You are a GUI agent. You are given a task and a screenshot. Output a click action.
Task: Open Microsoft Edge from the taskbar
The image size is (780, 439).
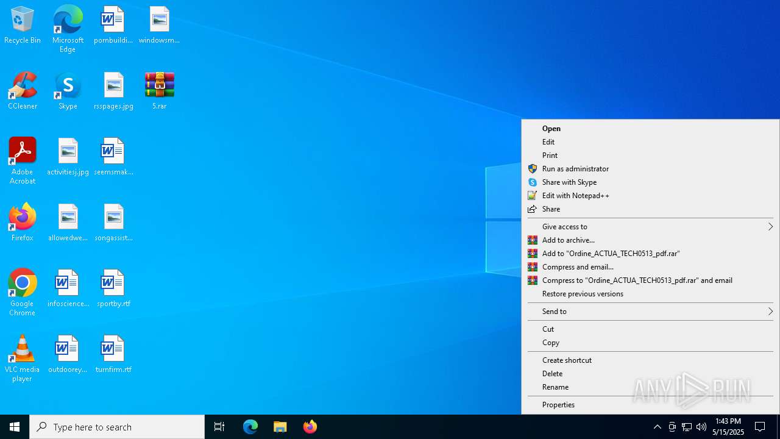250,427
